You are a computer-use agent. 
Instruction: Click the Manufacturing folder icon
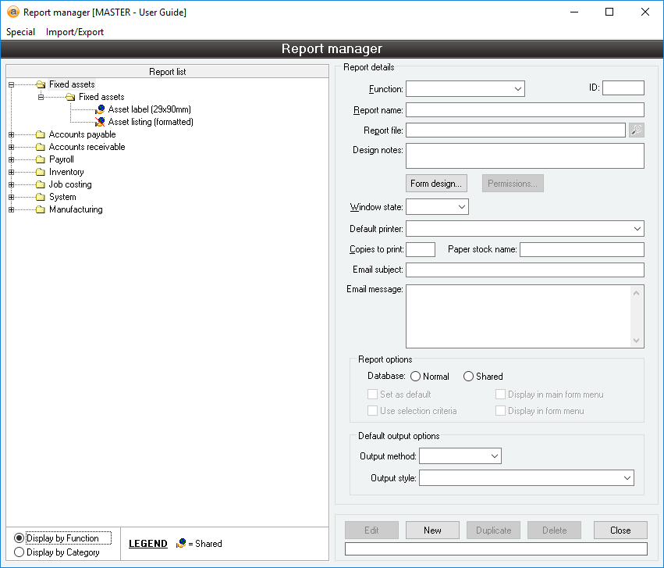[x=41, y=209]
